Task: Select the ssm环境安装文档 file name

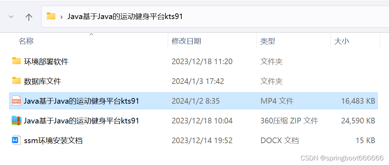Action: point(53,141)
